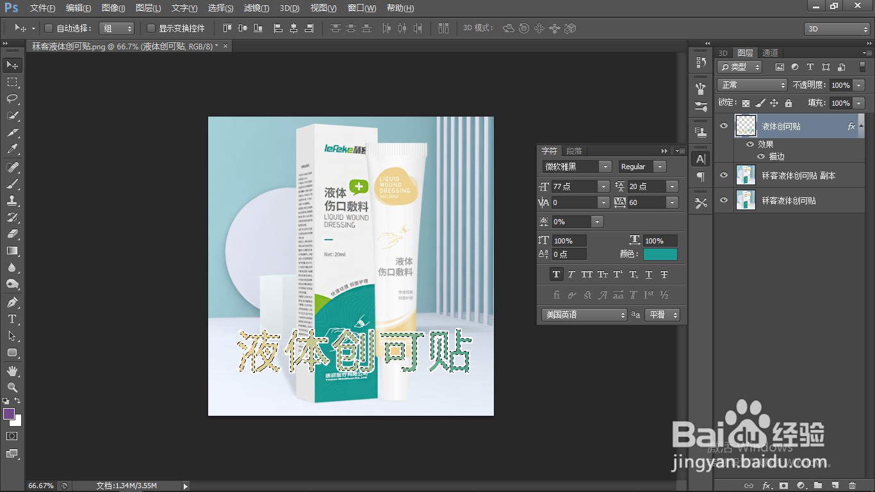The image size is (875, 492).
Task: Select the Crop tool
Action: (x=12, y=133)
